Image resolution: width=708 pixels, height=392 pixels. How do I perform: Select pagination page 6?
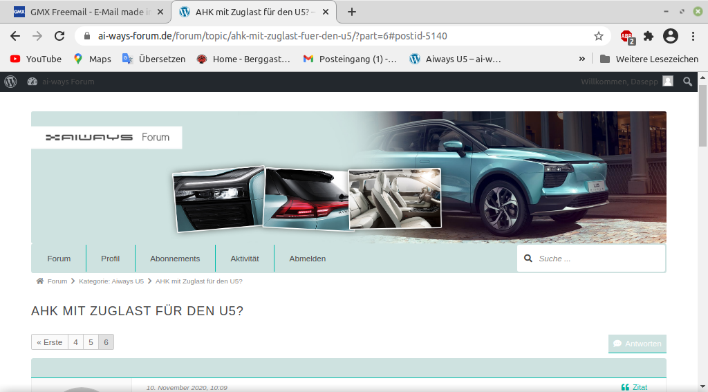[x=106, y=342]
